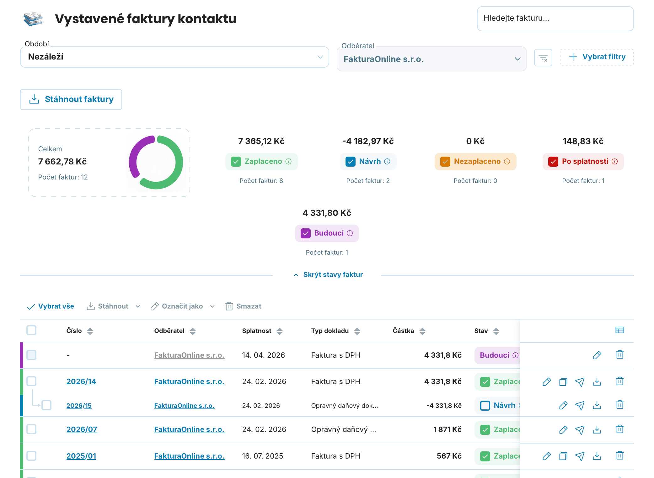
Task: Collapse statuses via Skrýt stavy faktur
Action: click(328, 275)
